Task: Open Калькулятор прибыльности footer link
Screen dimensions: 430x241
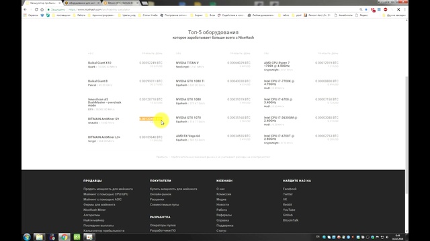Action: point(104,230)
